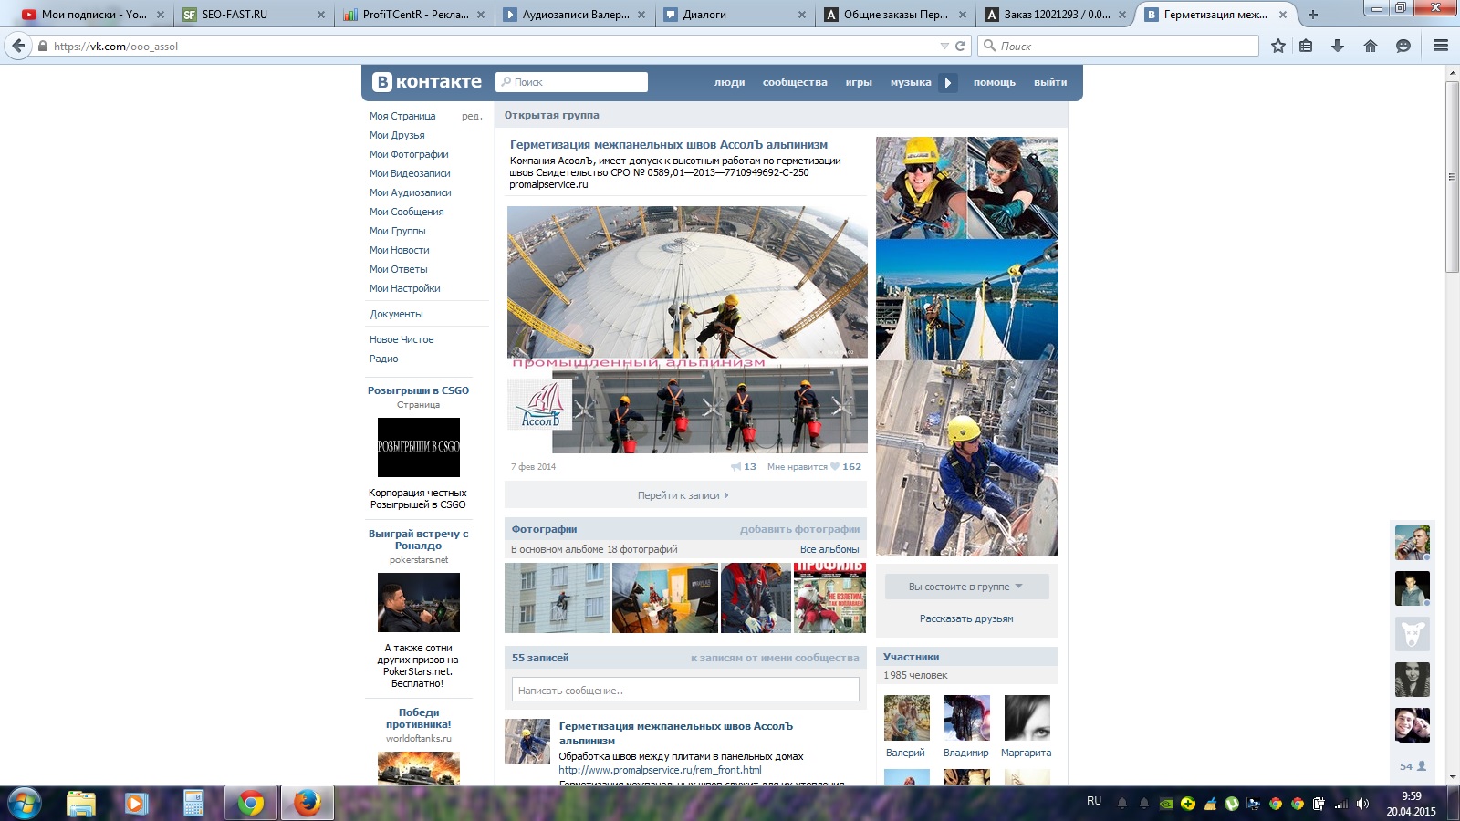Launch File Explorer from the taskbar
This screenshot has width=1460, height=821.
(x=81, y=804)
